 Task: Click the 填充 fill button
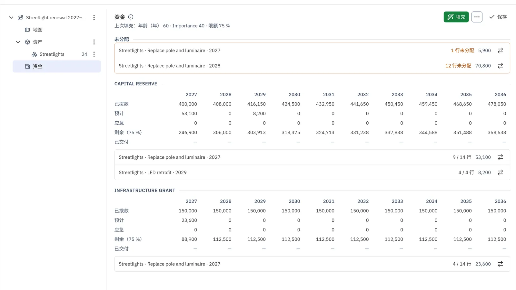[456, 17]
